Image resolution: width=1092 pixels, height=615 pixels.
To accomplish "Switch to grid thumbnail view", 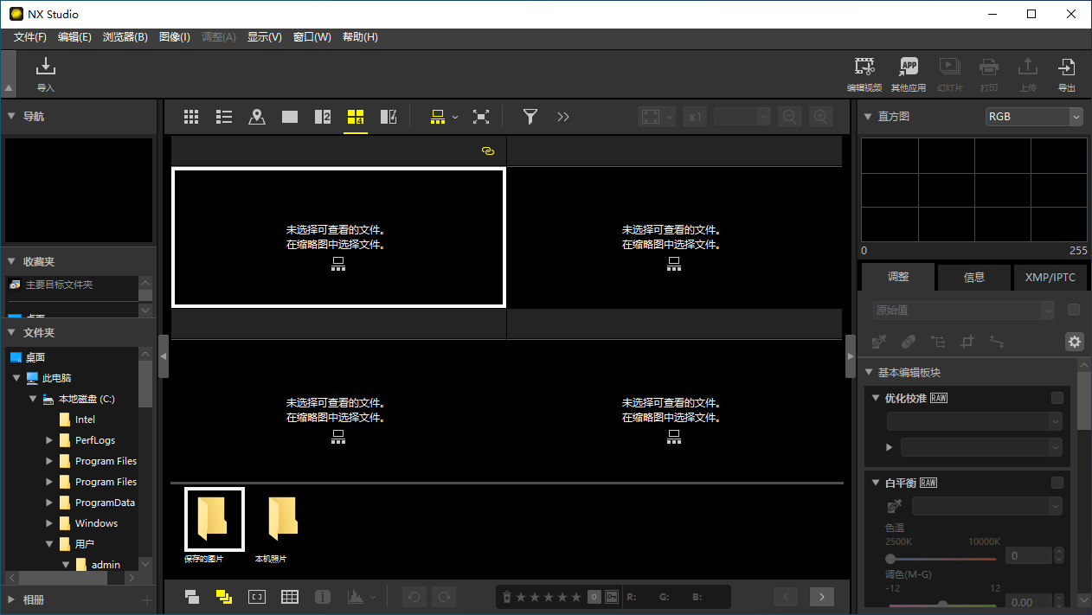I will 191,116.
